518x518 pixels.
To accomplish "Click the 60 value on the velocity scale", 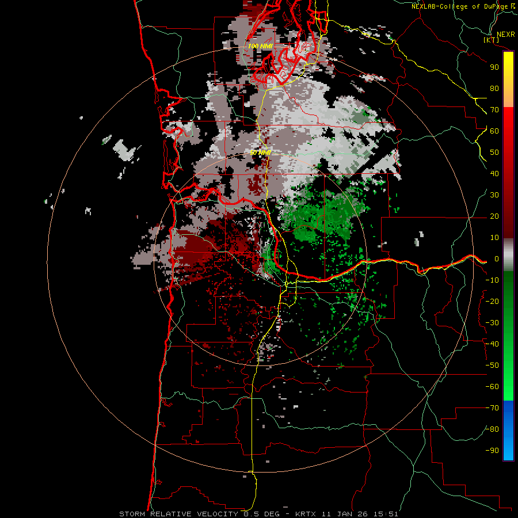I will [494, 131].
